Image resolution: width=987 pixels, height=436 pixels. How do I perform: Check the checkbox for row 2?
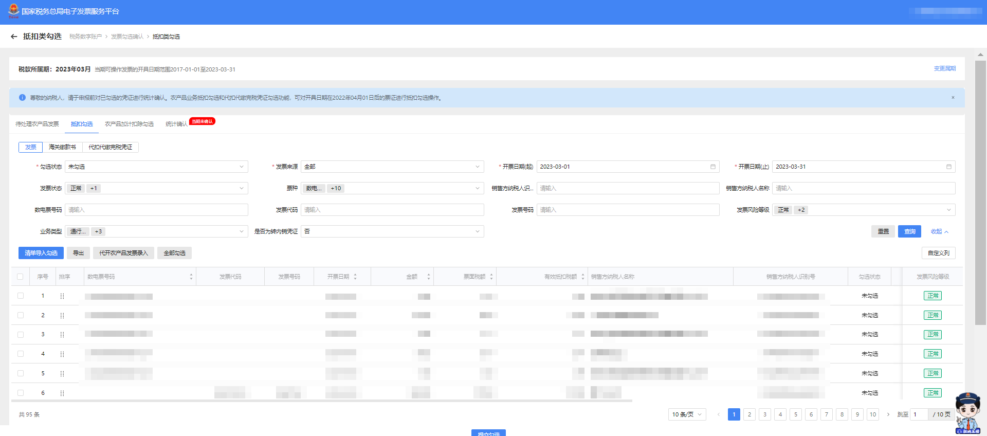[x=21, y=315]
